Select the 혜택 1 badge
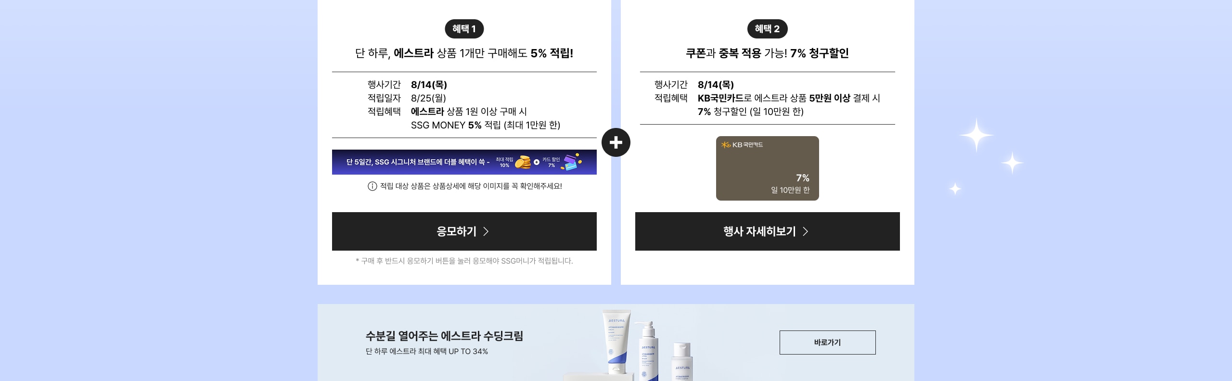This screenshot has height=381, width=1232. [x=464, y=29]
